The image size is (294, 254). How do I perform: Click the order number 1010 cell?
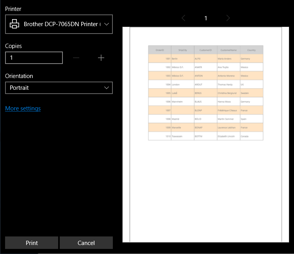click(160, 136)
